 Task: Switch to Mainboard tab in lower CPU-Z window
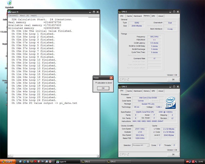138,91
